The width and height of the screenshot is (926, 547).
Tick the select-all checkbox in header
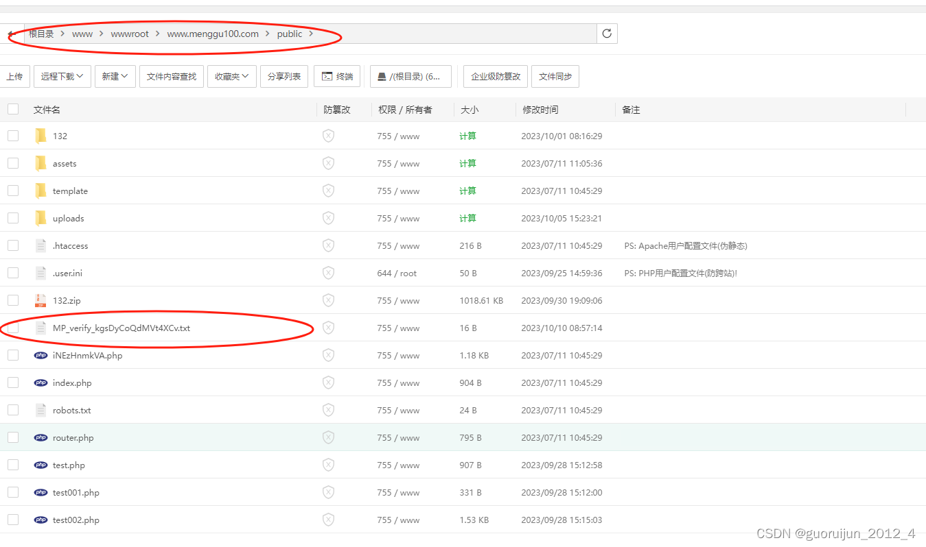pos(13,108)
